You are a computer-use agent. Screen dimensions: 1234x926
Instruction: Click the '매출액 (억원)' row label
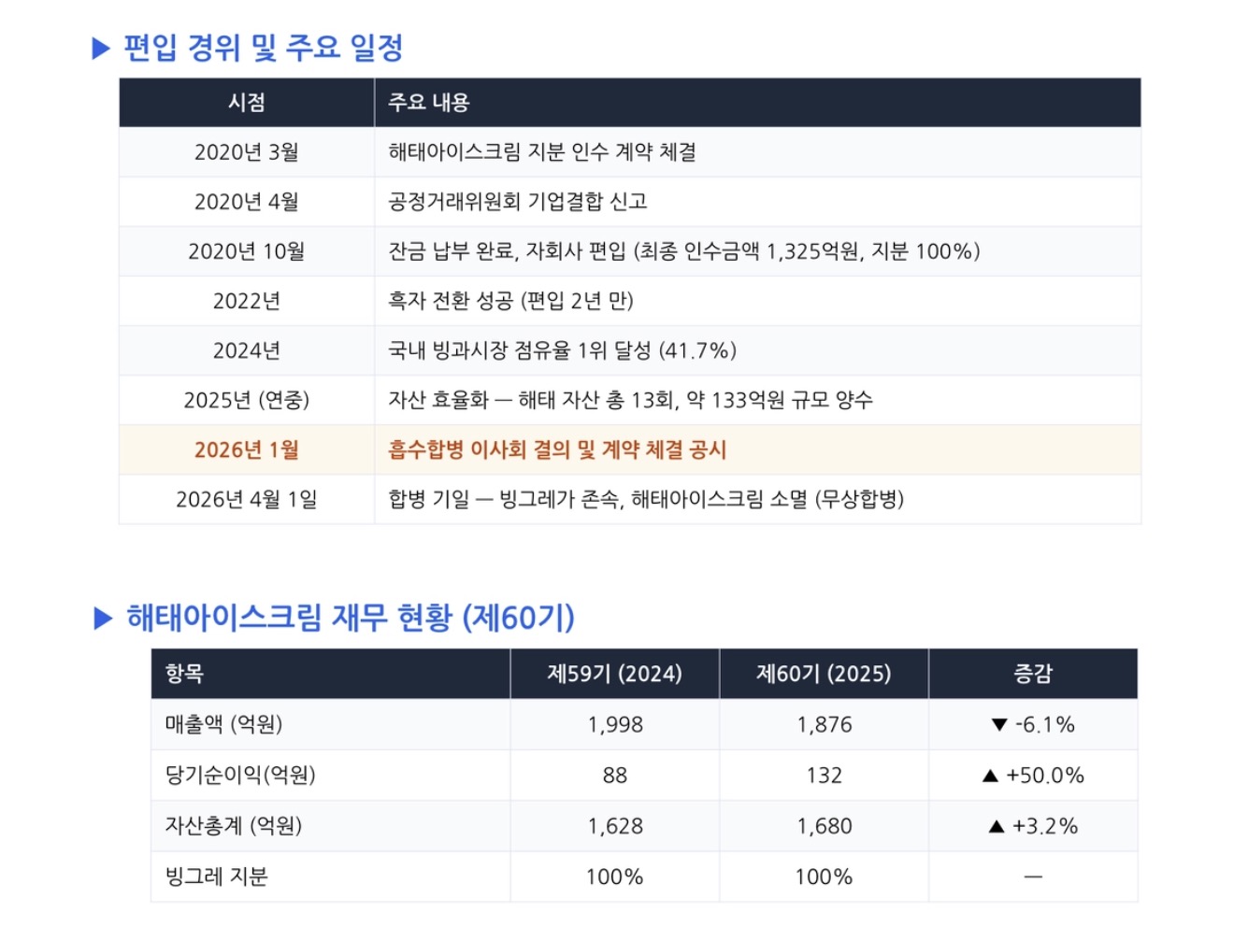223,724
